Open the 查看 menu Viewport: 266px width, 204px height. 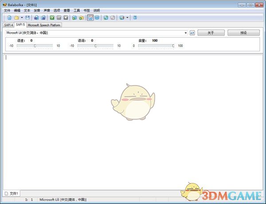[x=66, y=11]
